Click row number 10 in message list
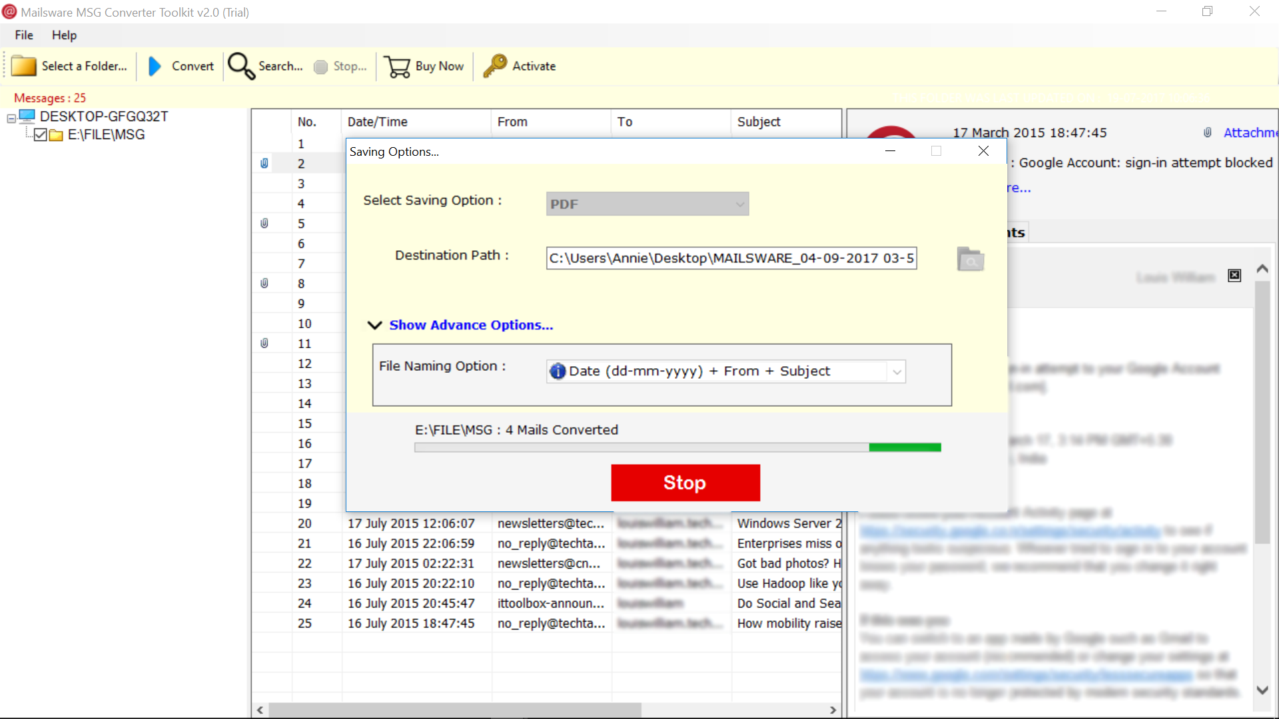 click(x=304, y=324)
